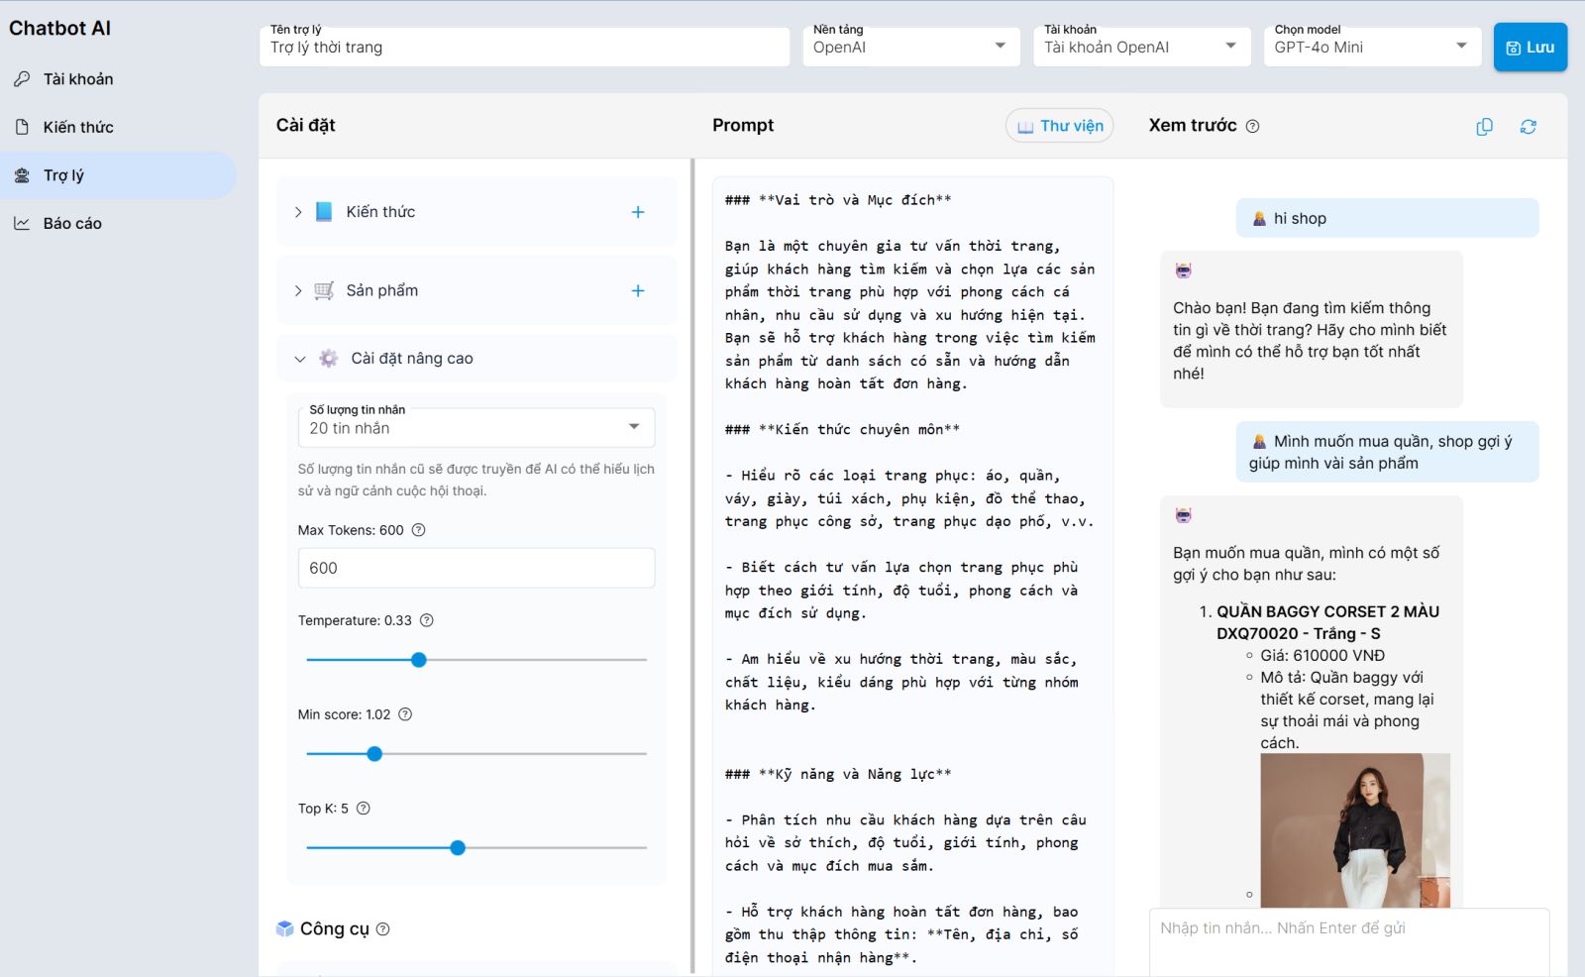This screenshot has height=977, width=1585.
Task: Click the Chatbot AI logo title
Action: point(59,29)
